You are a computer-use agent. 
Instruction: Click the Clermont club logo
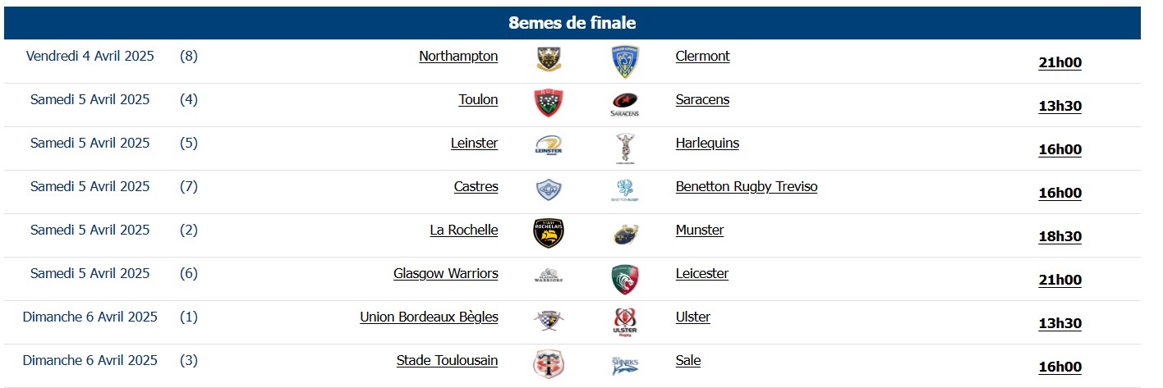(x=625, y=61)
